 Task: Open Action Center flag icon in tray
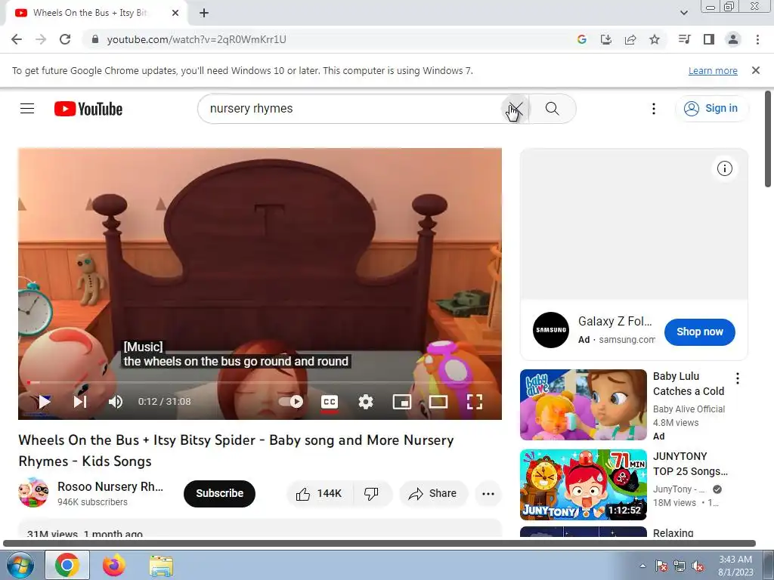661,566
